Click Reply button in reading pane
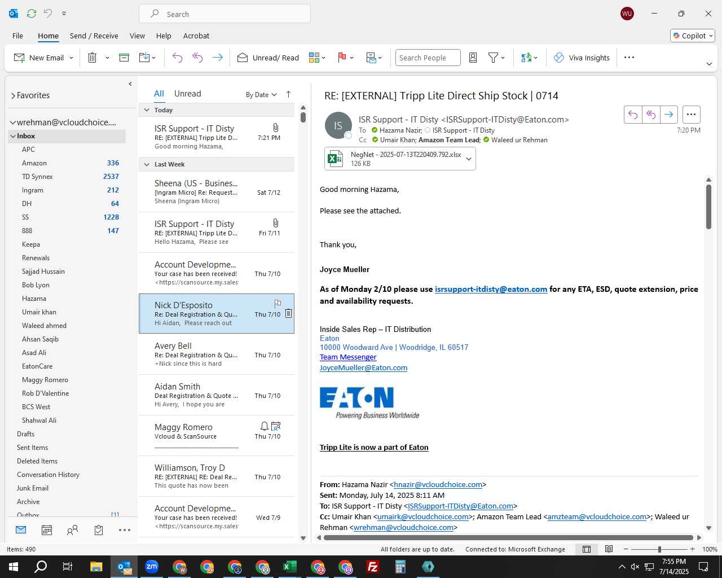Viewport: 722px width, 578px height. point(633,115)
